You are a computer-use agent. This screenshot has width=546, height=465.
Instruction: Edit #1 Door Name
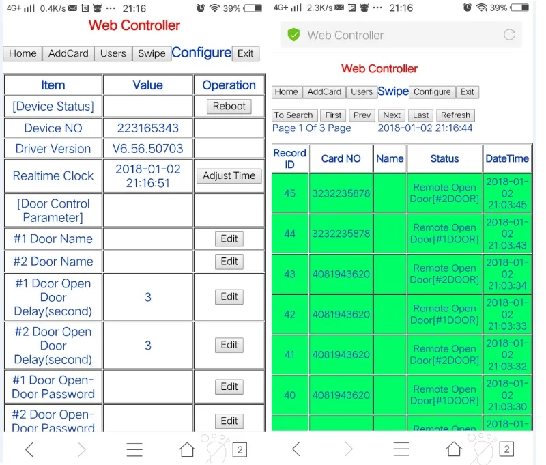point(229,239)
